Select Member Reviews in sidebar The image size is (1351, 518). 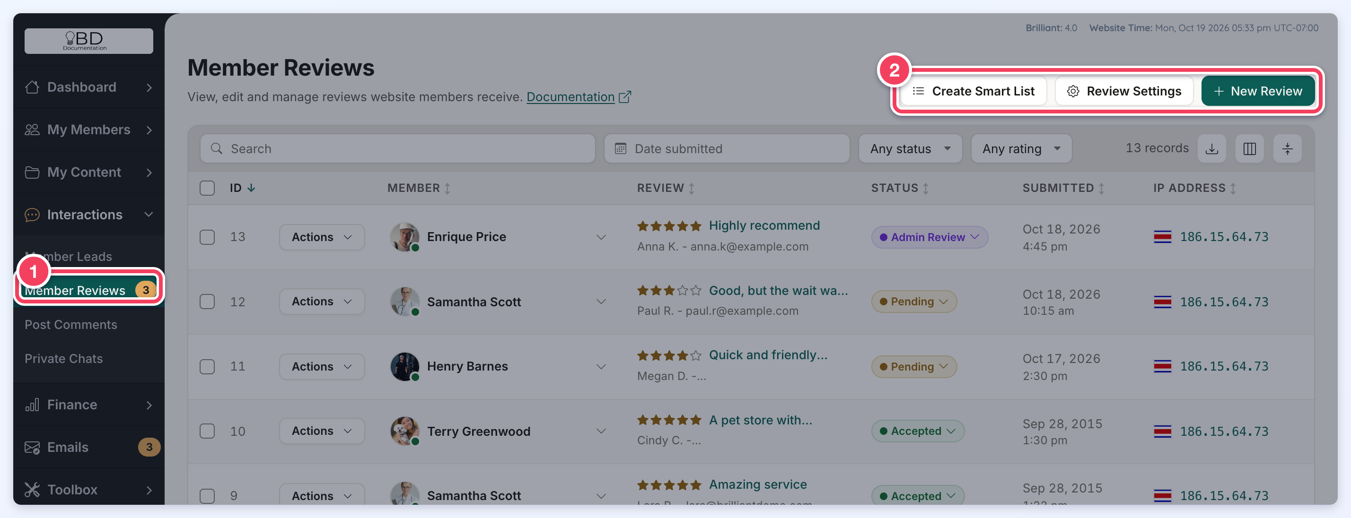88,290
